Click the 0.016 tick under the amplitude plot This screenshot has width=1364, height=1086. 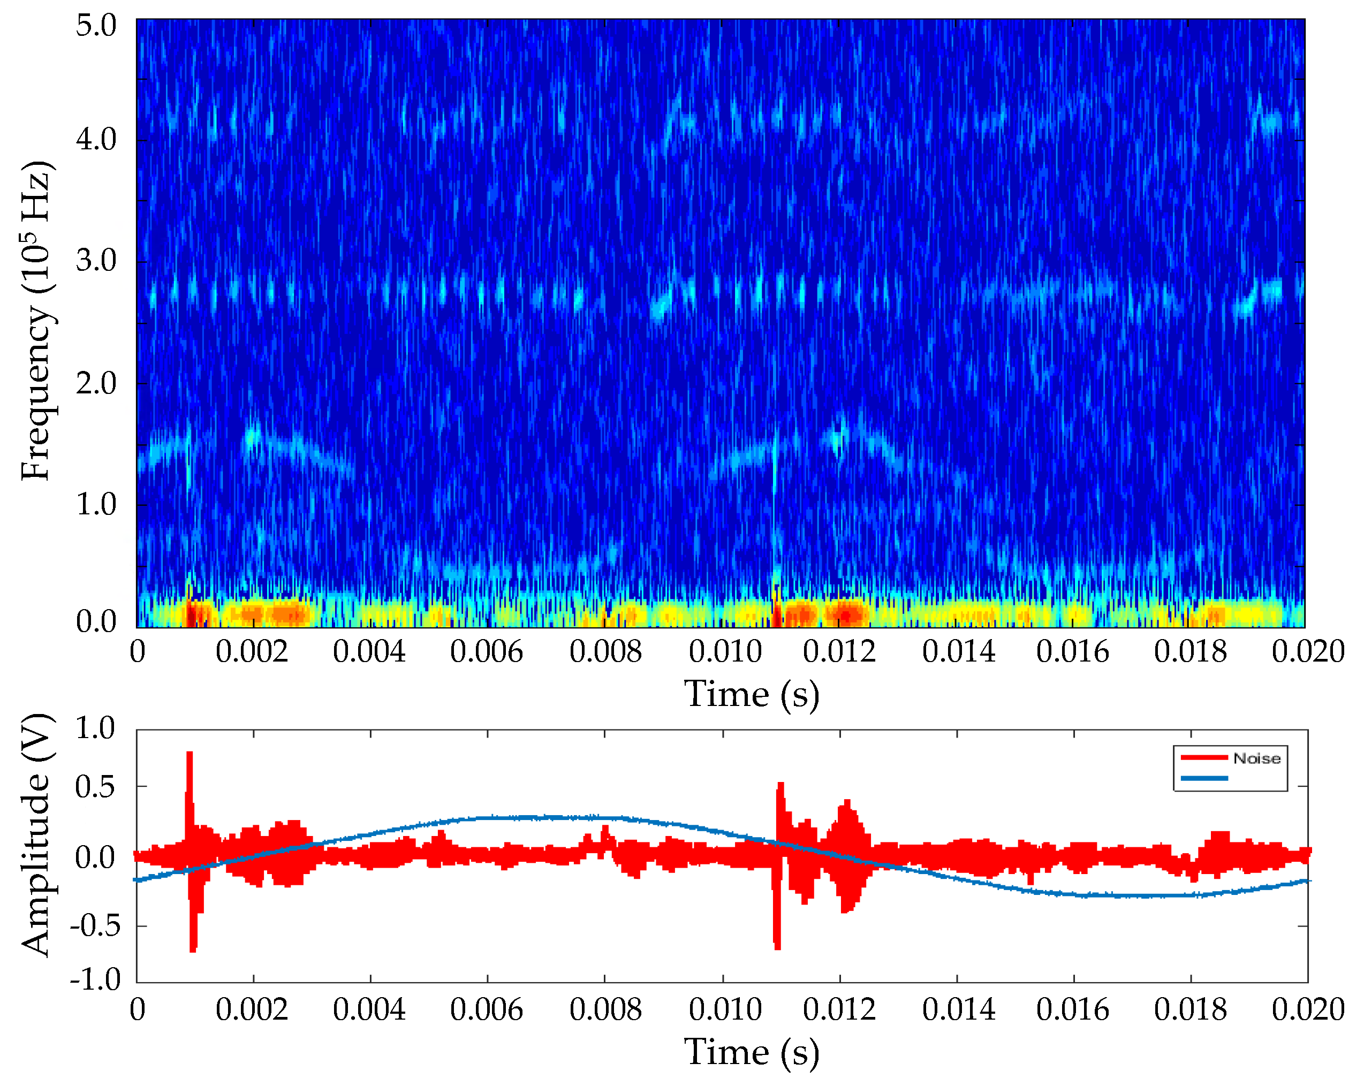pyautogui.click(x=1072, y=1009)
